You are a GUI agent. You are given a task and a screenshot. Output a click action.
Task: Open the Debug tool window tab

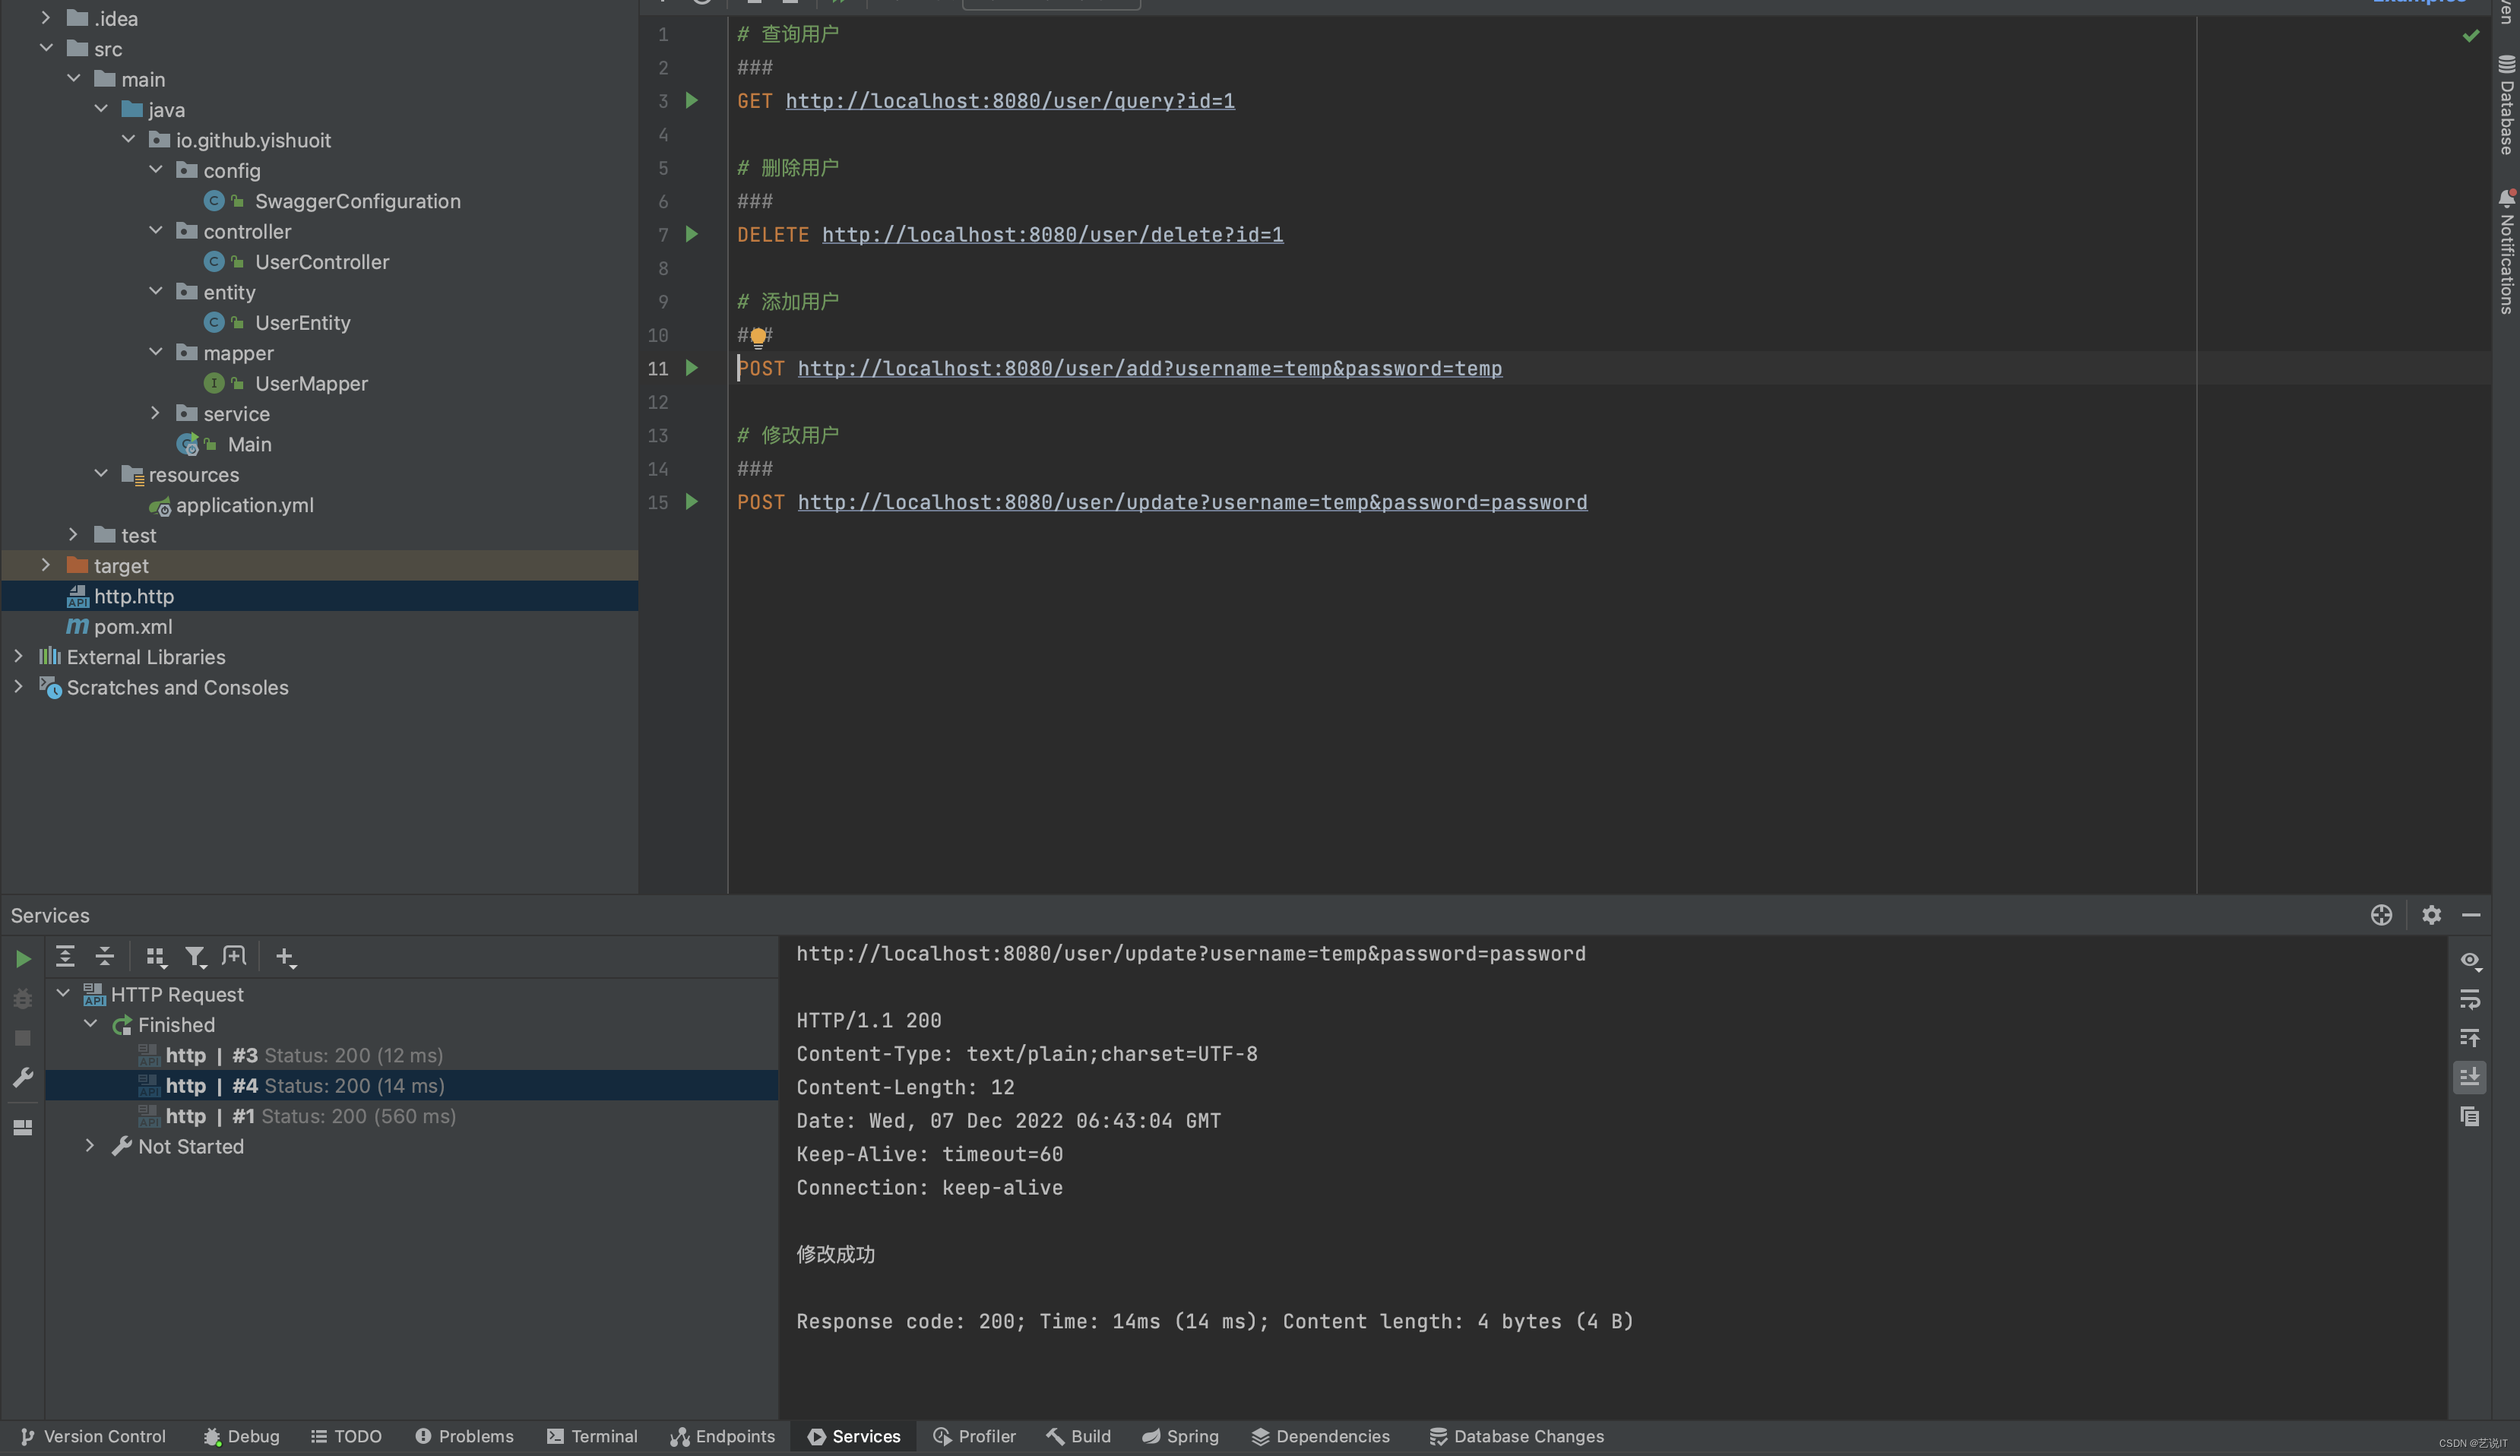click(241, 1436)
